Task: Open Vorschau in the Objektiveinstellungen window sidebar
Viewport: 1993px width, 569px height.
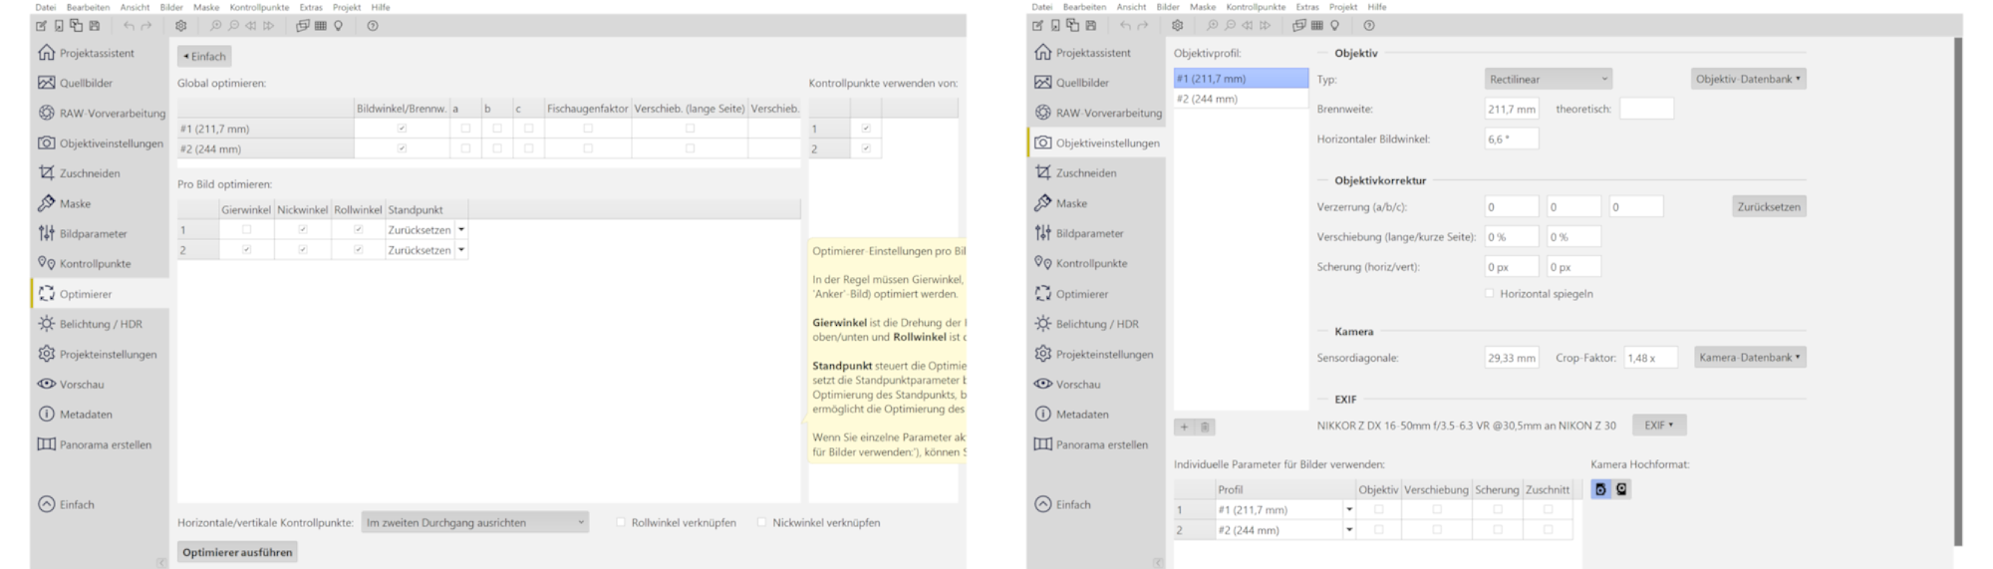Action: pos(1077,384)
